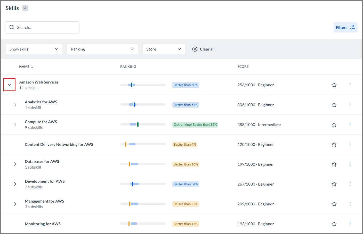363x234 pixels.
Task: Open the Show skills dropdown
Action: 34,49
